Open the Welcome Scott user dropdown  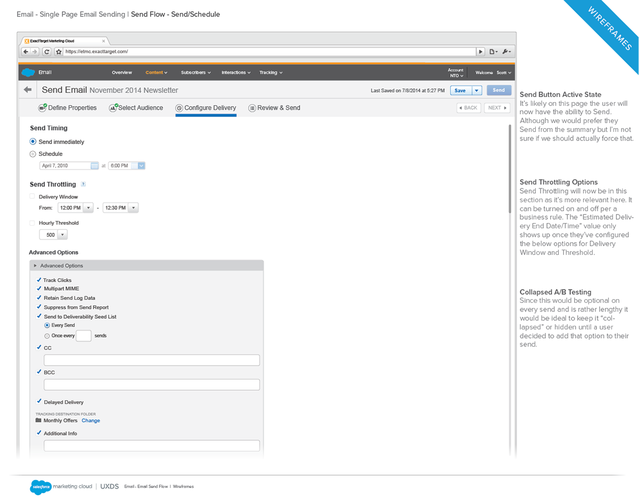[x=493, y=72]
